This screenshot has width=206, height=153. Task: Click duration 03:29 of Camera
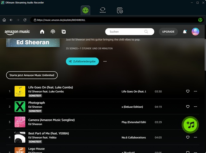158,122
